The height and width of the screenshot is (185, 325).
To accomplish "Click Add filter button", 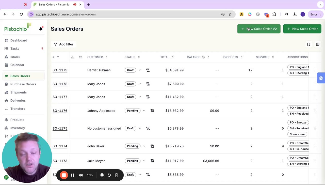I will [x=63, y=44].
